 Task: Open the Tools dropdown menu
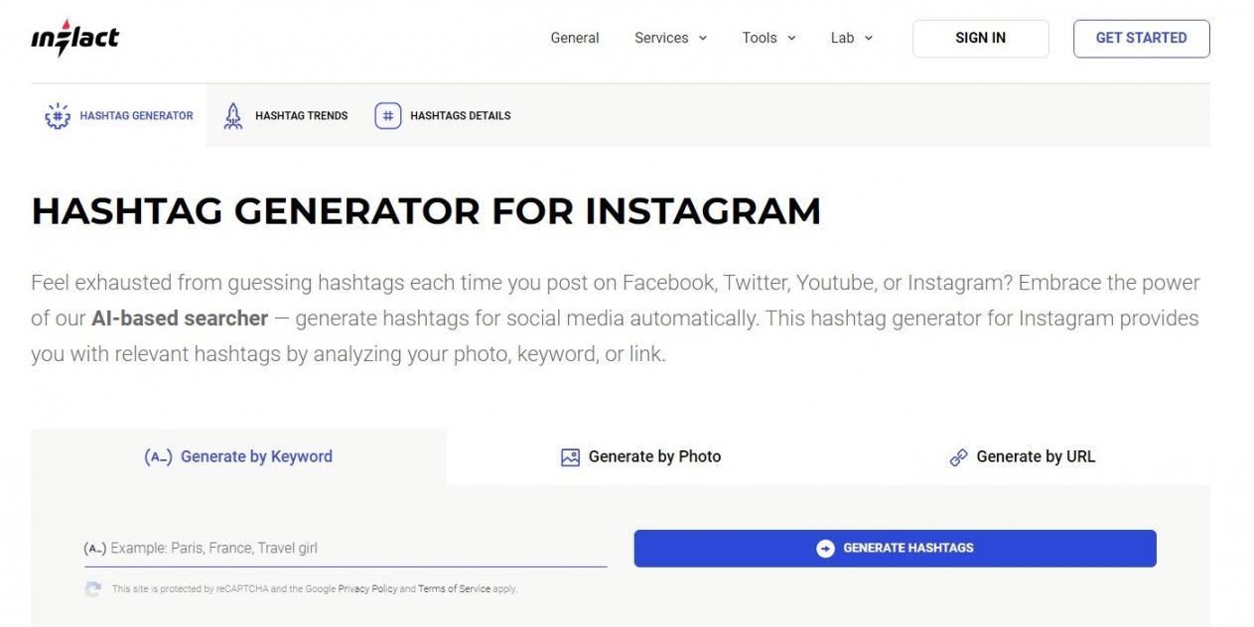coord(768,38)
